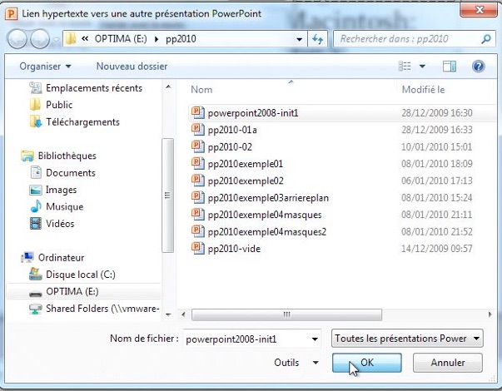Screen dimensions: 502x391
Task: Click the date 08/01/2010 15:24
Action: point(437,198)
